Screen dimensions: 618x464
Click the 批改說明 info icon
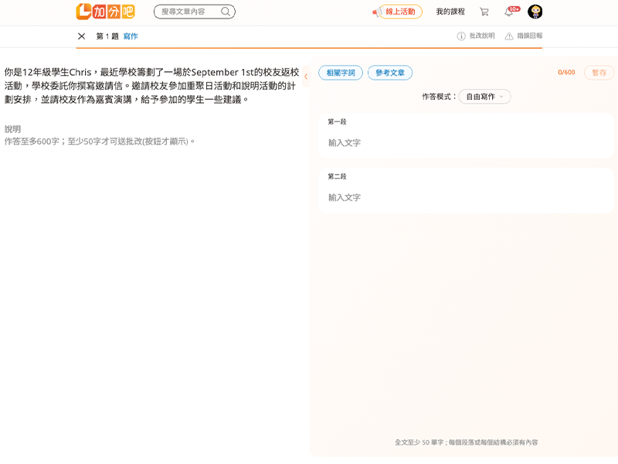click(x=461, y=36)
